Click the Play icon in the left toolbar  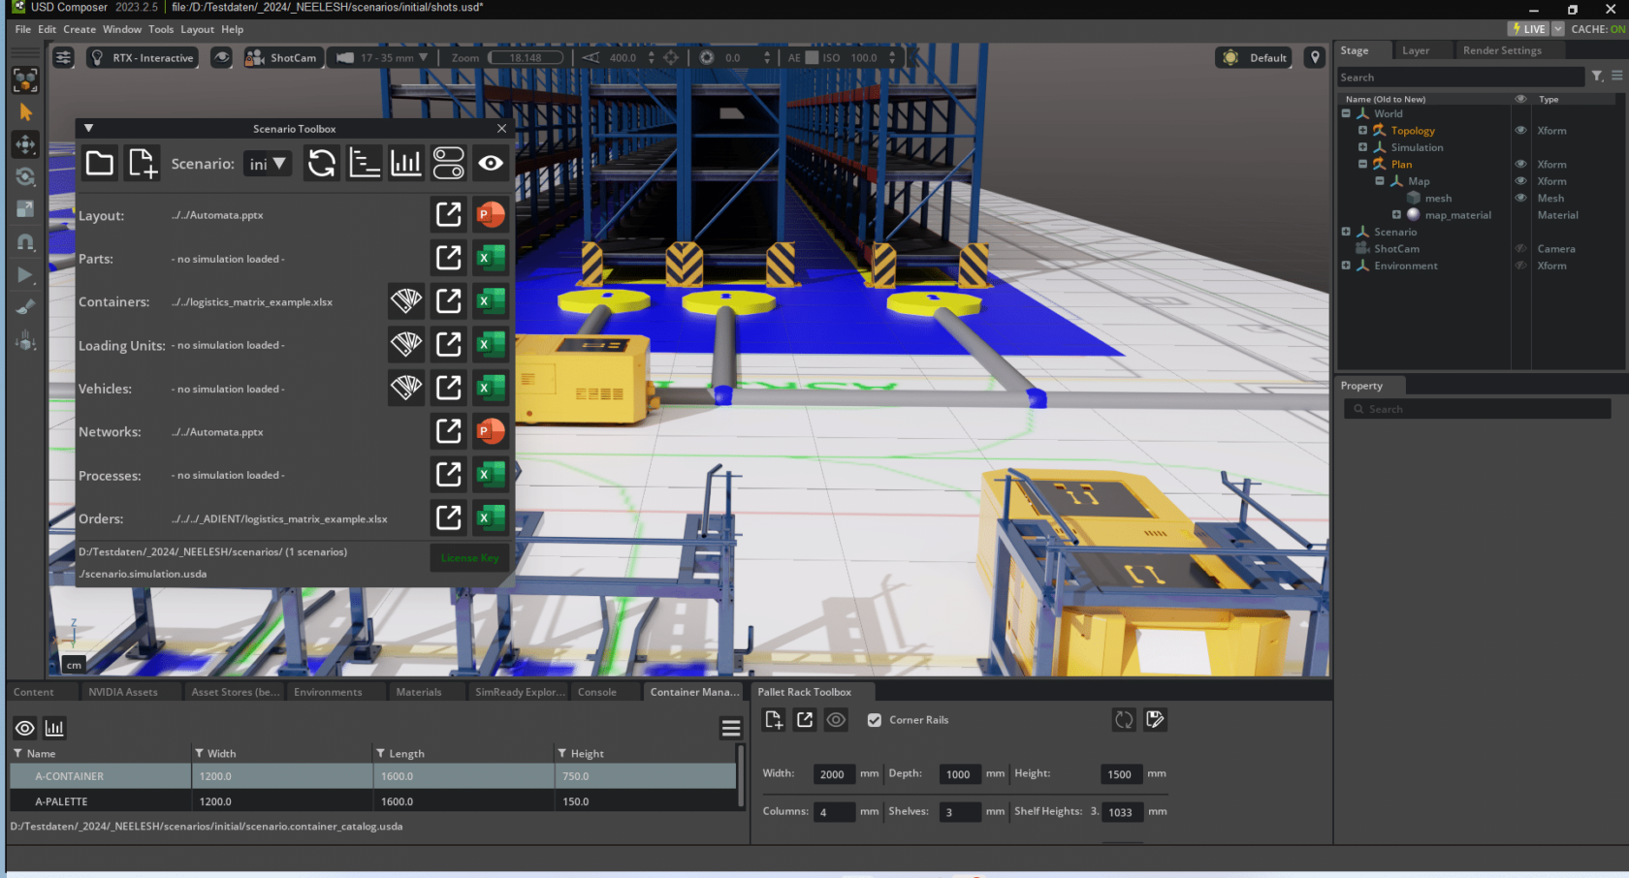26,275
